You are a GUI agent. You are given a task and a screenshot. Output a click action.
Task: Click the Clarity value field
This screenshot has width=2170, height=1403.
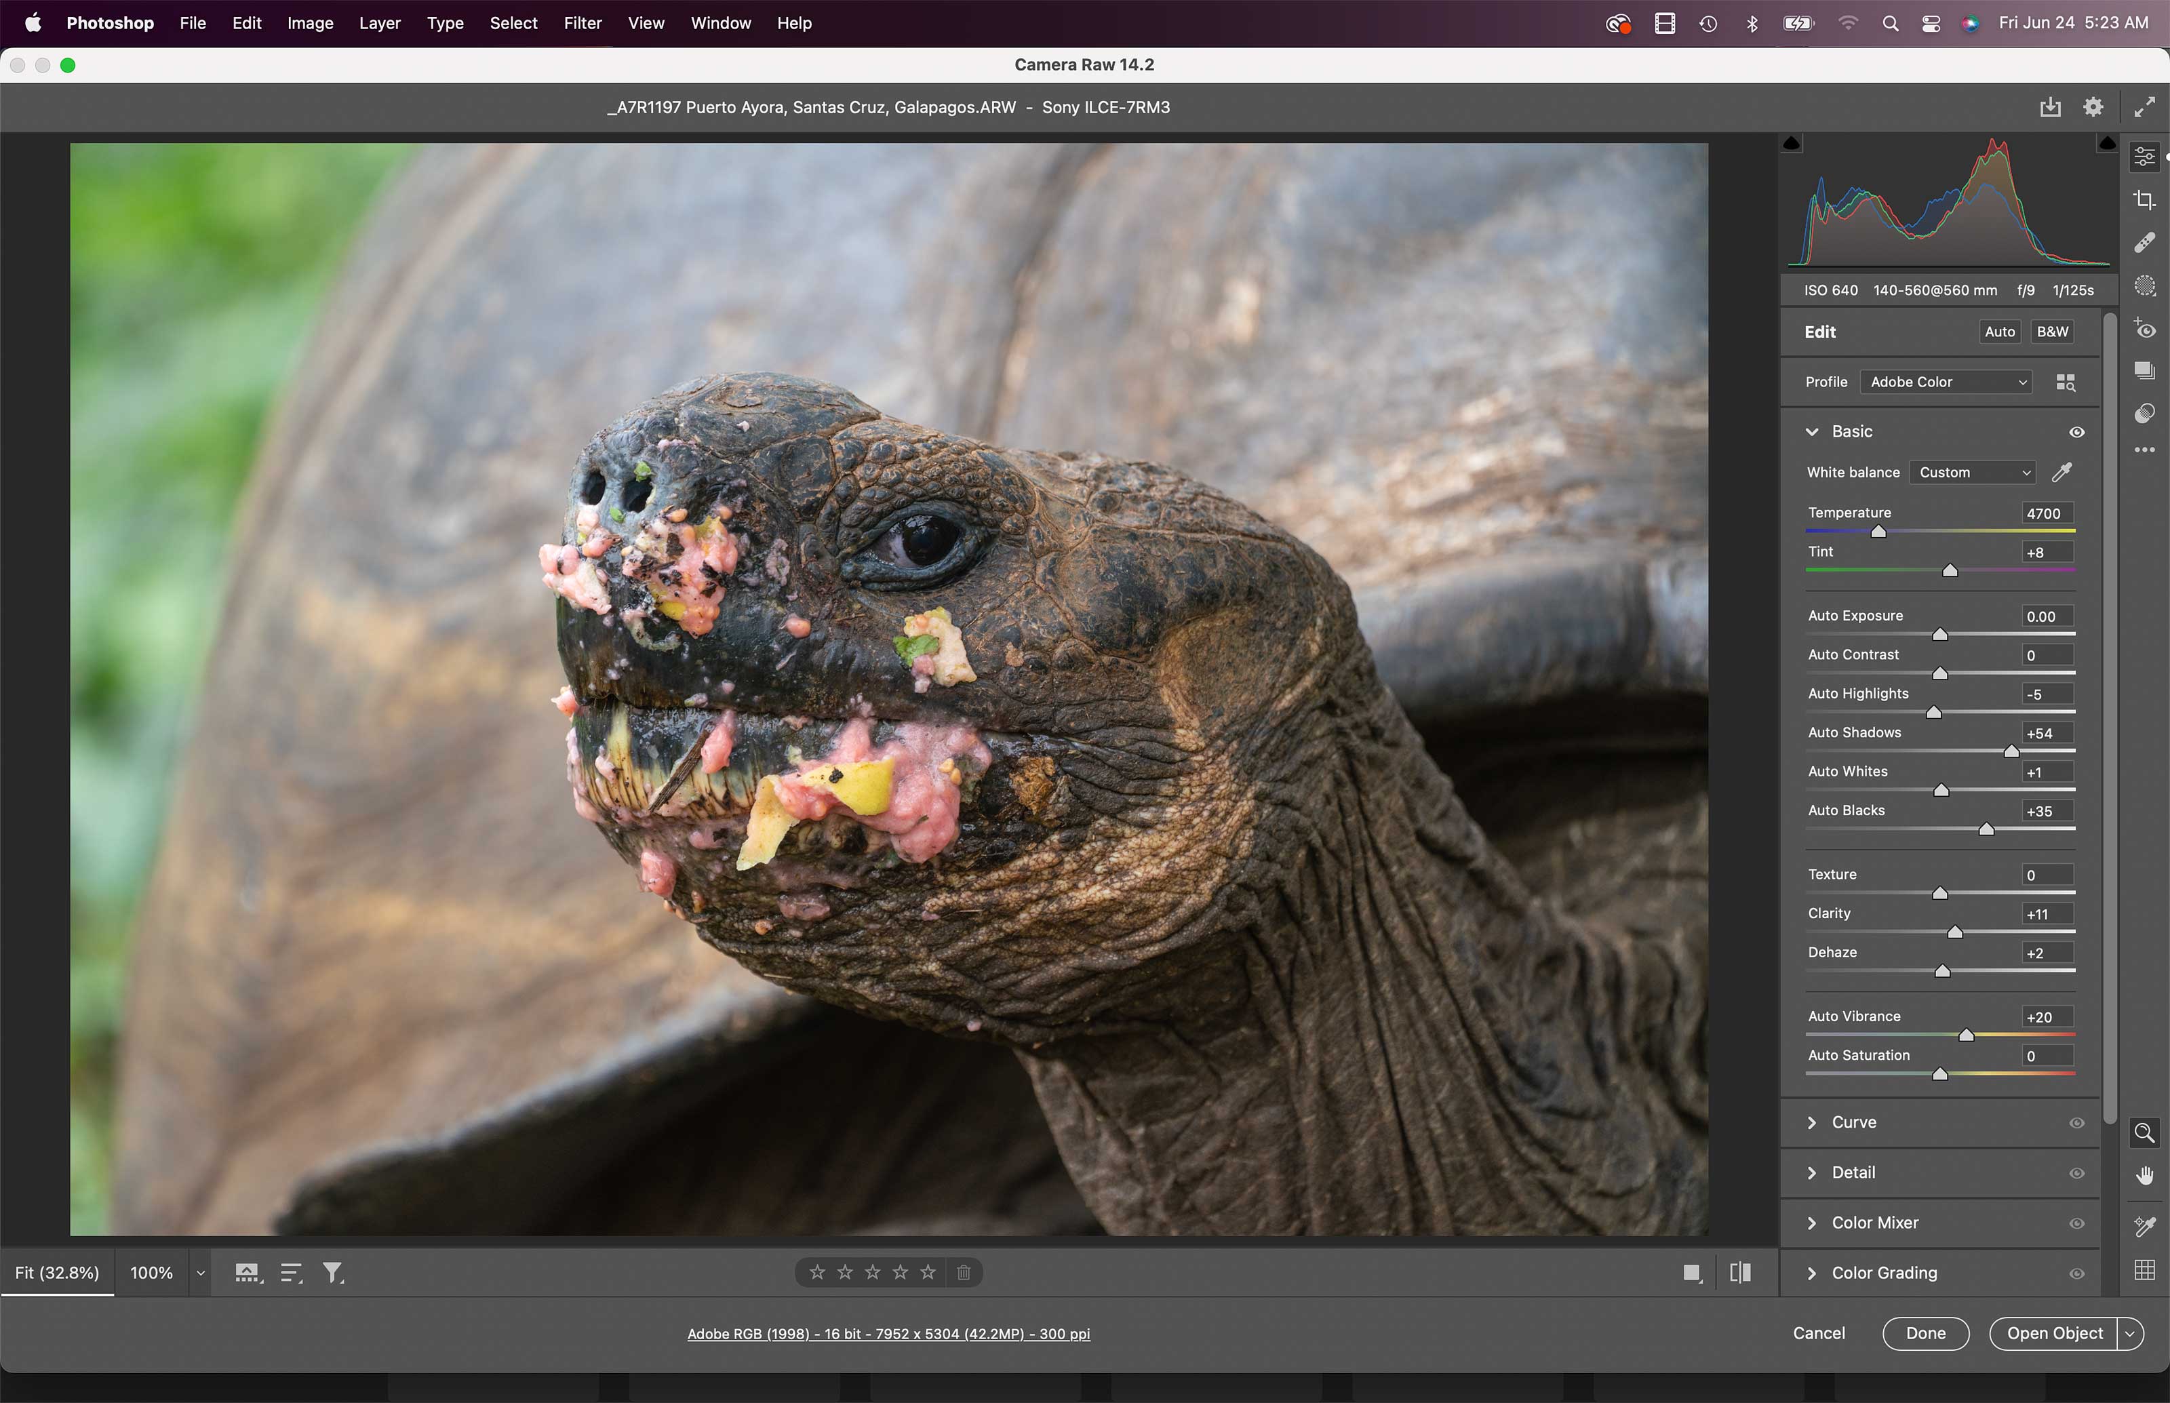click(2047, 914)
